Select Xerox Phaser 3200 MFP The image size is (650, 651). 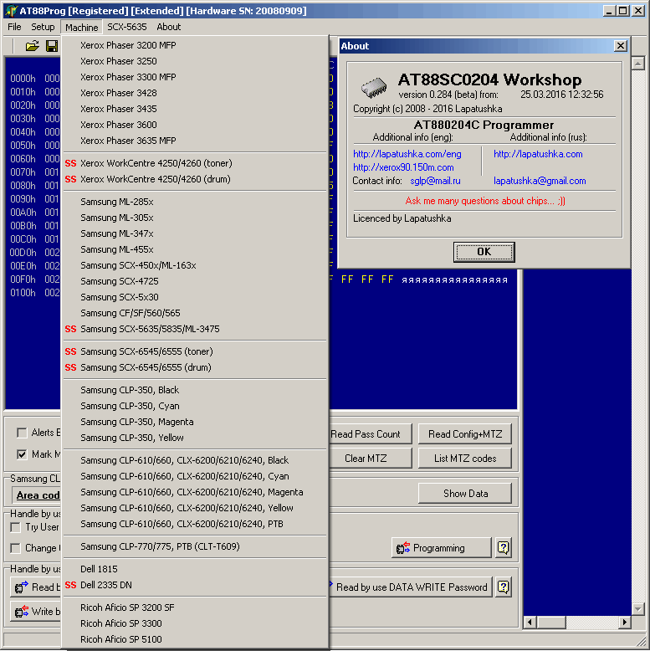(x=195, y=45)
